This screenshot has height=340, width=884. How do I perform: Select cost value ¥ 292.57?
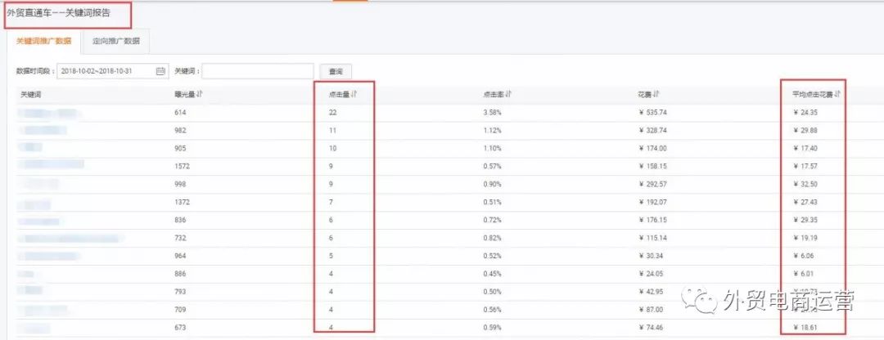click(653, 185)
